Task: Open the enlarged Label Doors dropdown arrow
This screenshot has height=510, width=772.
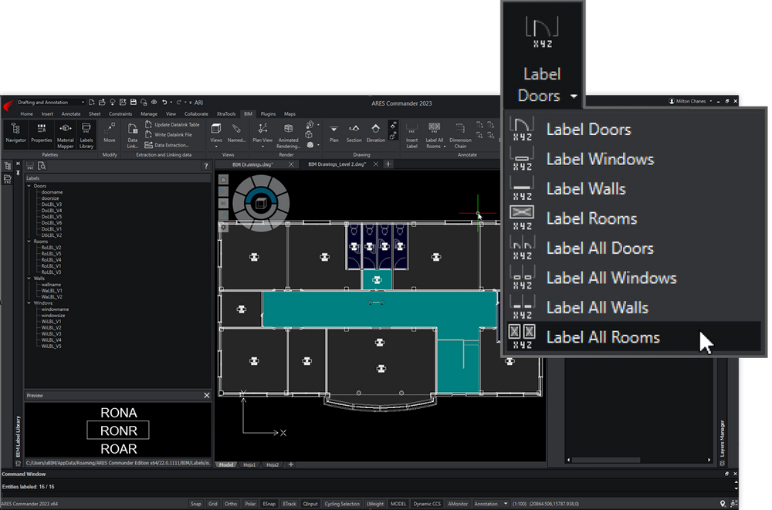Action: [574, 96]
